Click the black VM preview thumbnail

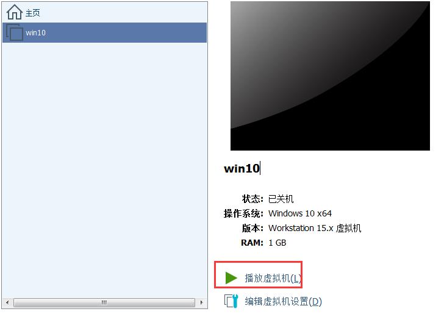click(330, 76)
